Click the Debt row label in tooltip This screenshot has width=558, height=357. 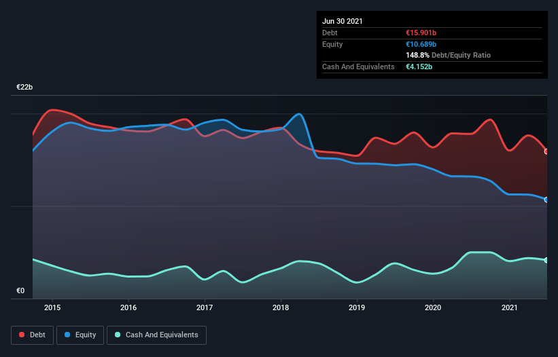(x=330, y=33)
